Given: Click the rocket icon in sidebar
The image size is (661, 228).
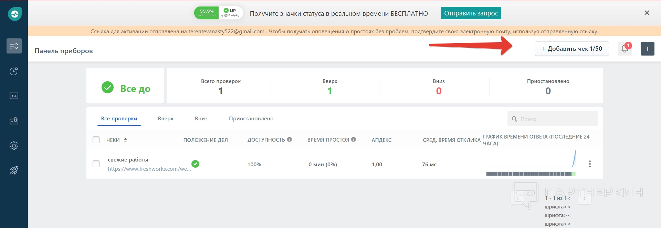Looking at the screenshot, I should click(14, 170).
